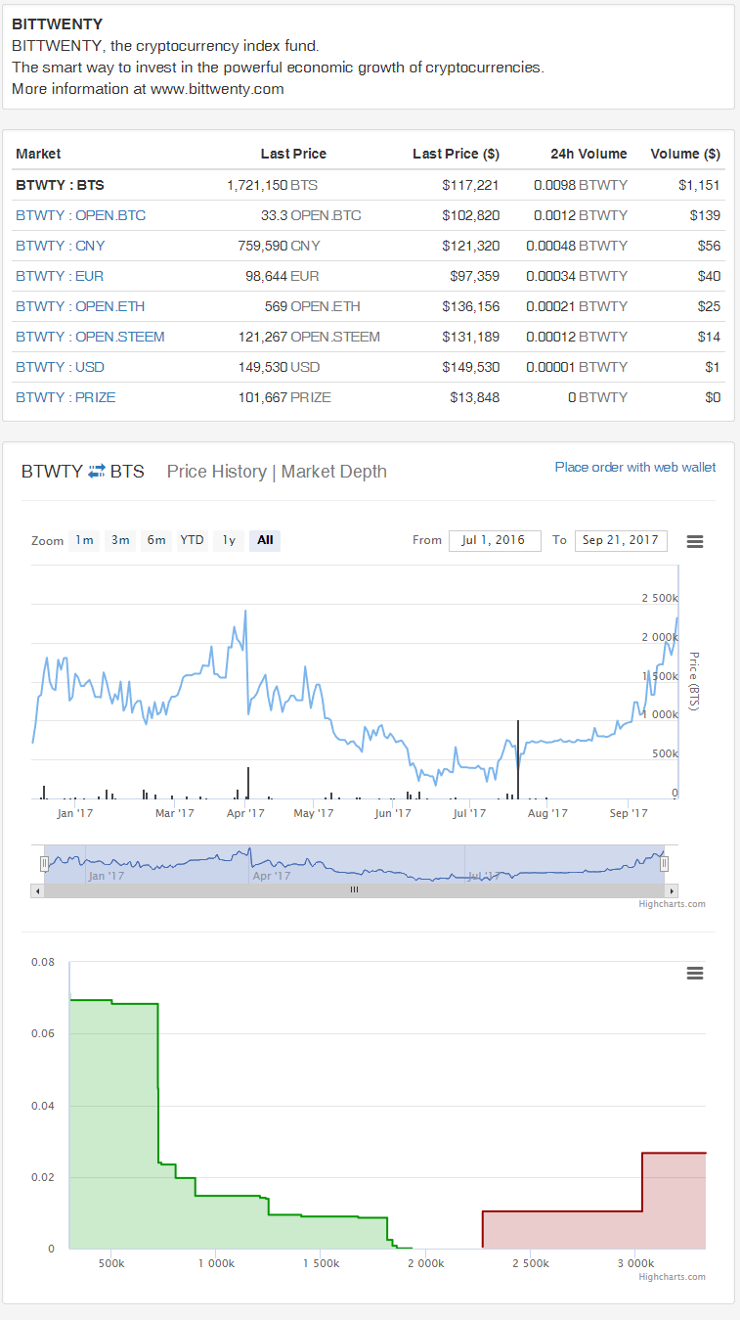Image resolution: width=740 pixels, height=1320 pixels.
Task: Select the All zoom range
Action: (x=265, y=540)
